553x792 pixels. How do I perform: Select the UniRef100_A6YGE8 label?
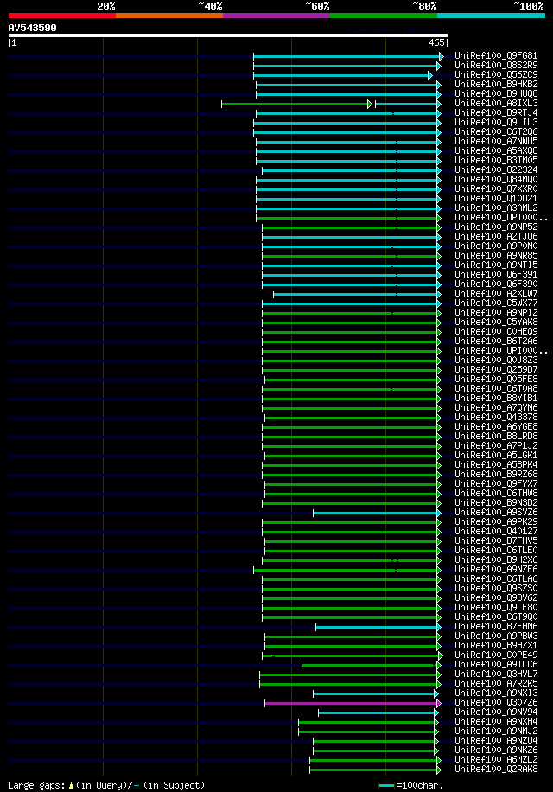[496, 427]
